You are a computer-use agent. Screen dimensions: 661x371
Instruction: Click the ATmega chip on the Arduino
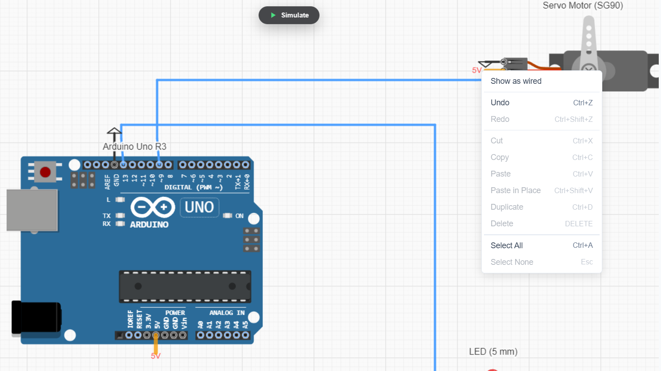(185, 286)
